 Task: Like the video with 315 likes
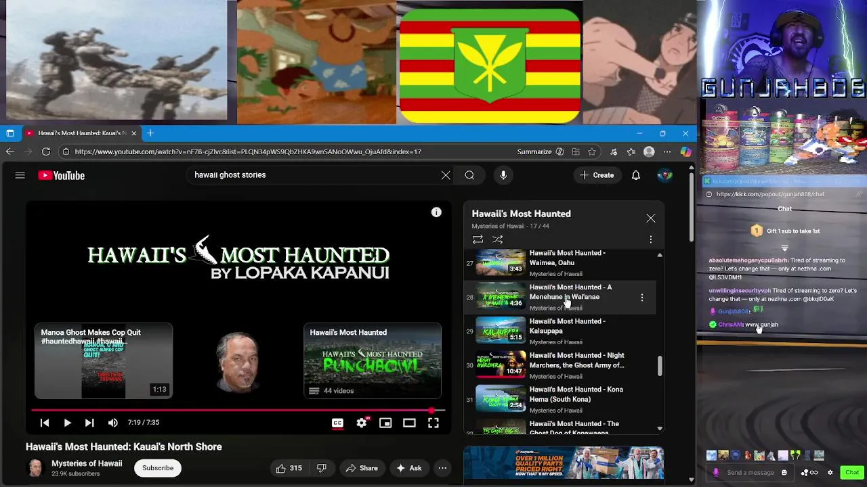289,468
